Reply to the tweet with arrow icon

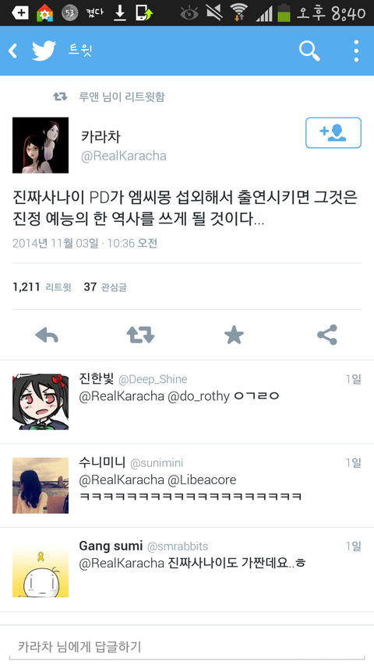(x=47, y=336)
